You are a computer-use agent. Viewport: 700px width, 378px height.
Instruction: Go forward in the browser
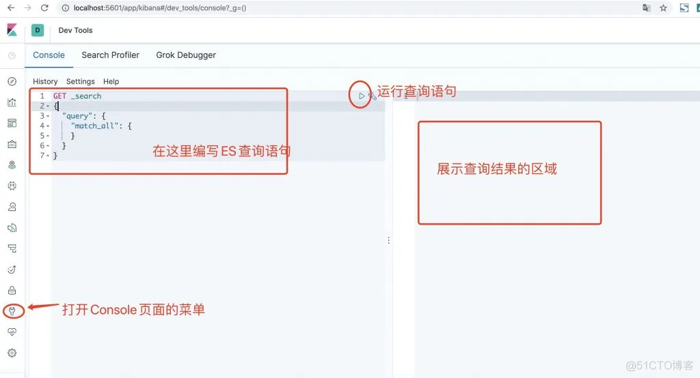[x=27, y=8]
